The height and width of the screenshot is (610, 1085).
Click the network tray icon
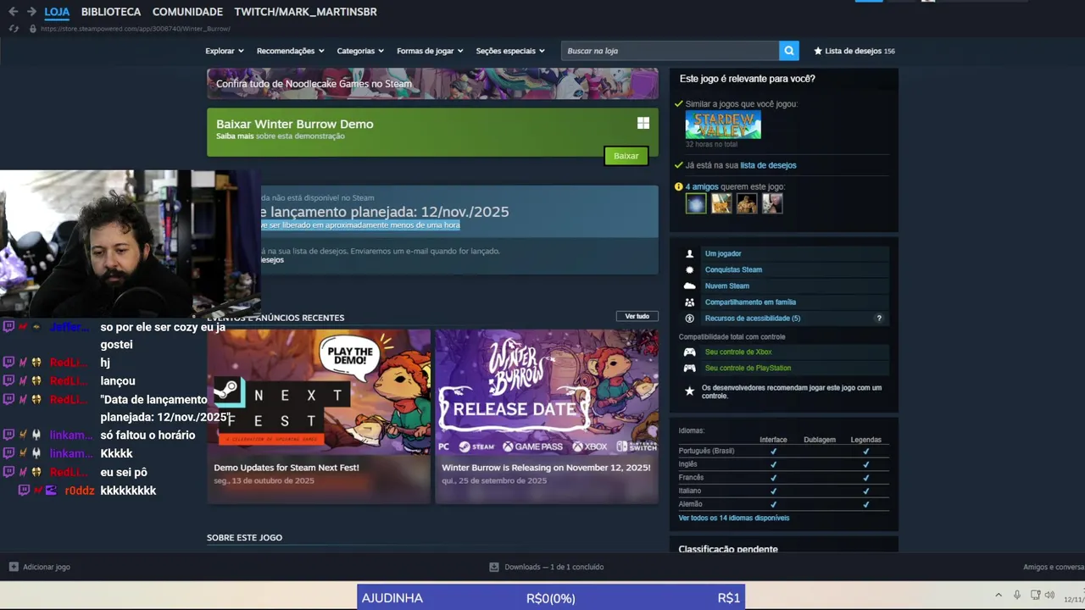coord(1035,595)
